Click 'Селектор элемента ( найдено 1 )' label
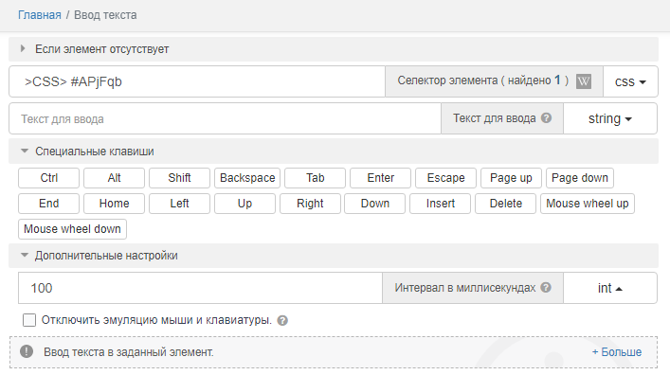Screen dimensions: 670x375 [483, 80]
